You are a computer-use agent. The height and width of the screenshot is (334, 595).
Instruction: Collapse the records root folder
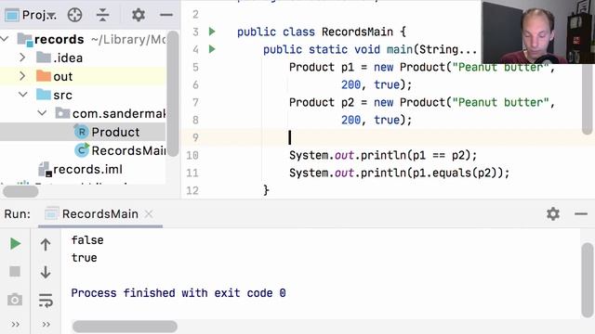coord(5,39)
